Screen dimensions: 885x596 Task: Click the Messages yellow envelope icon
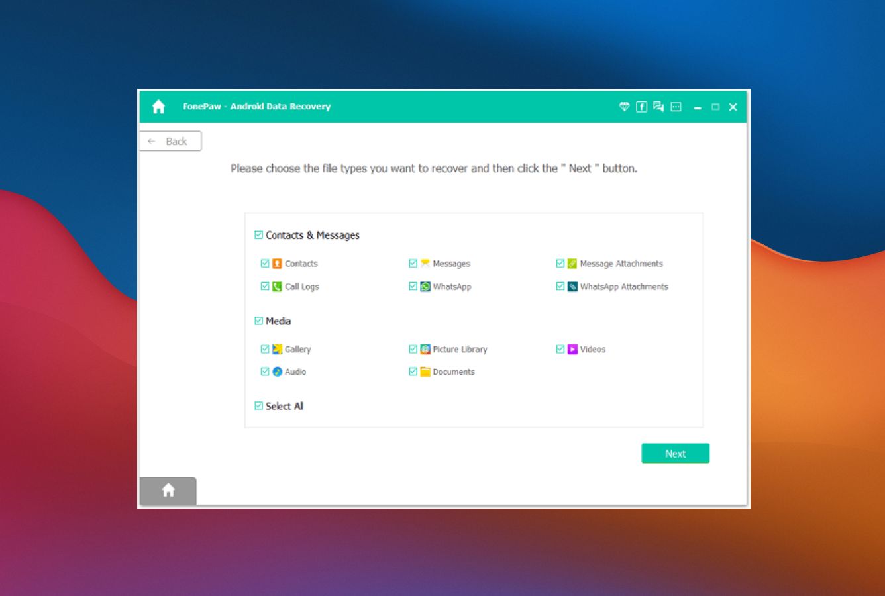425,264
